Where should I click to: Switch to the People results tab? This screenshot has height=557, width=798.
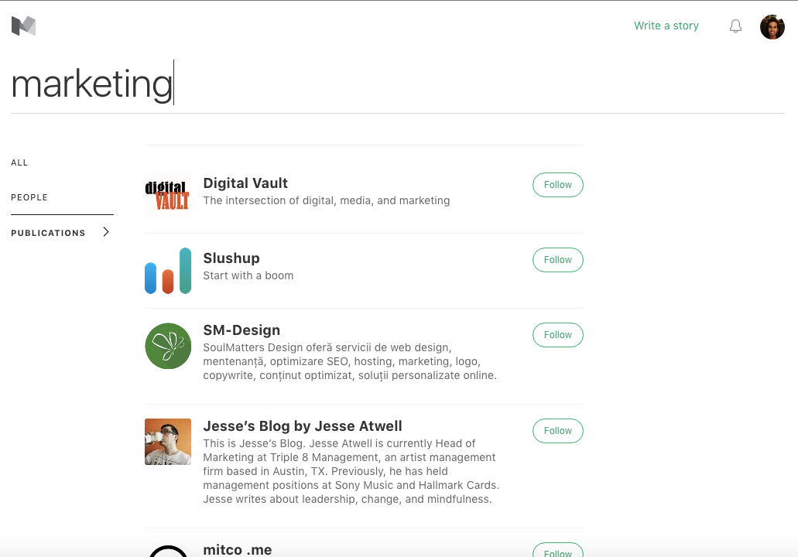(29, 197)
